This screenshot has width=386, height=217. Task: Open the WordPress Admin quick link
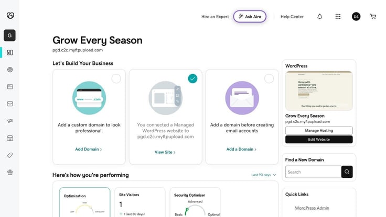(x=312, y=208)
